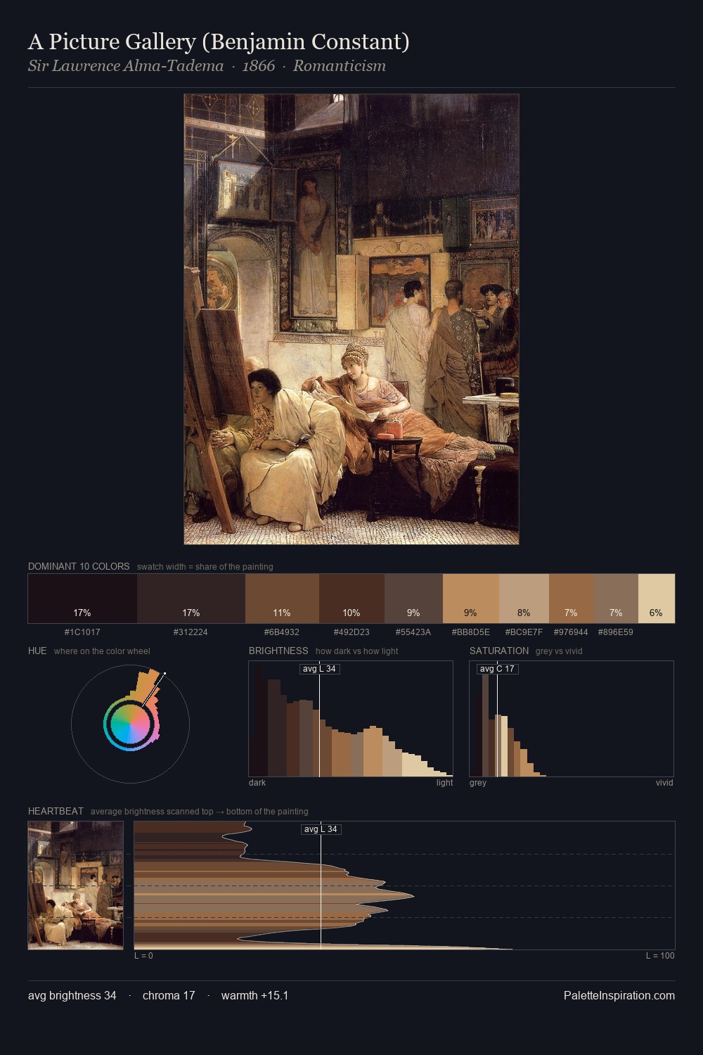Screen dimensions: 703x1055
Task: Click the hex code text #BC9E7F
Action: coord(524,632)
